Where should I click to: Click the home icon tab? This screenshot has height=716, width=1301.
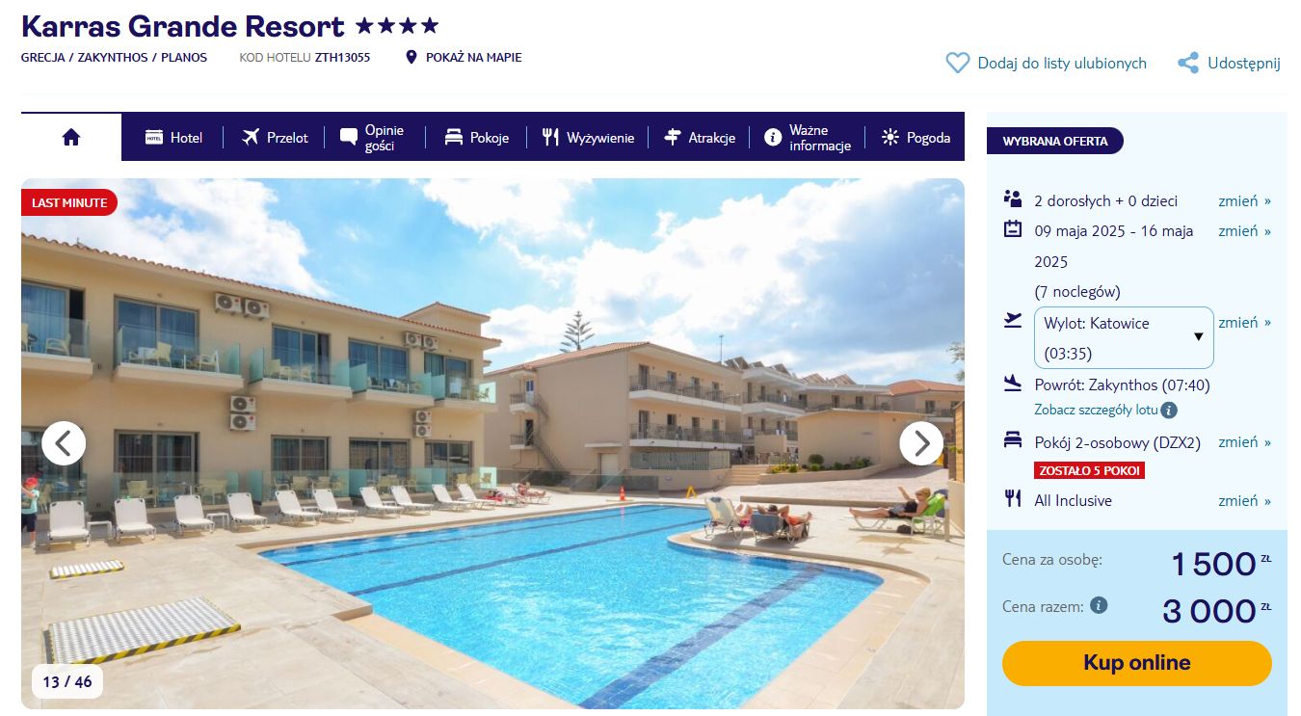(71, 137)
